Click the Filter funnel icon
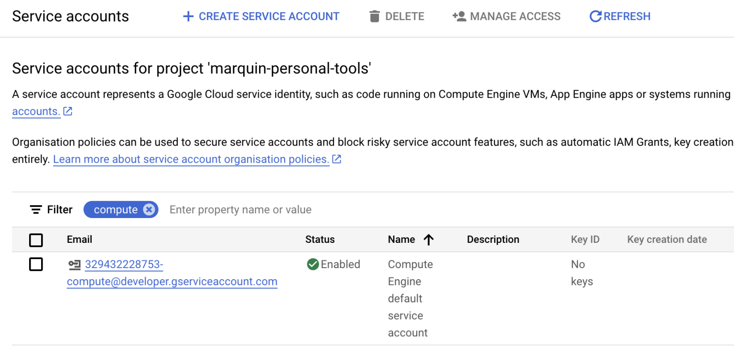The image size is (734, 354). coord(36,209)
